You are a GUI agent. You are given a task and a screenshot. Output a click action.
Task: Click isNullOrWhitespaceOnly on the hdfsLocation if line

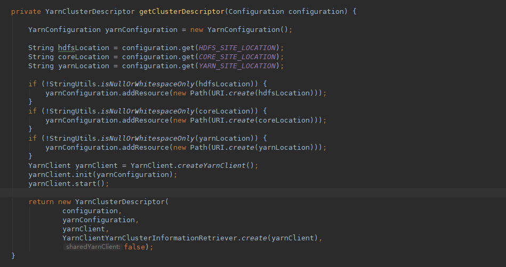[148, 84]
